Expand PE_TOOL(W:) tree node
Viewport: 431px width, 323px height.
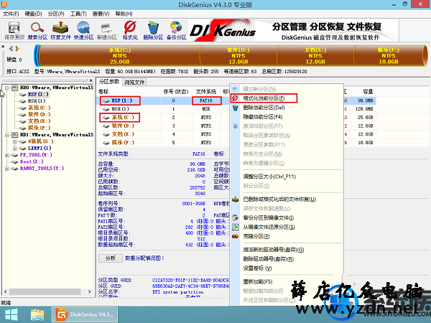click(x=7, y=155)
